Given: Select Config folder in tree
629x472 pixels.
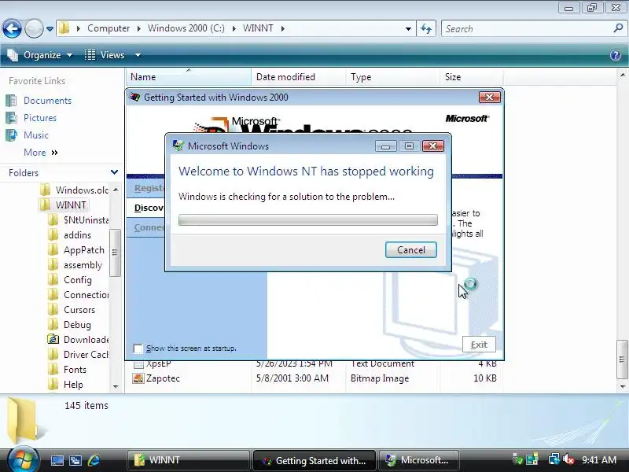Looking at the screenshot, I should click(70, 280).
